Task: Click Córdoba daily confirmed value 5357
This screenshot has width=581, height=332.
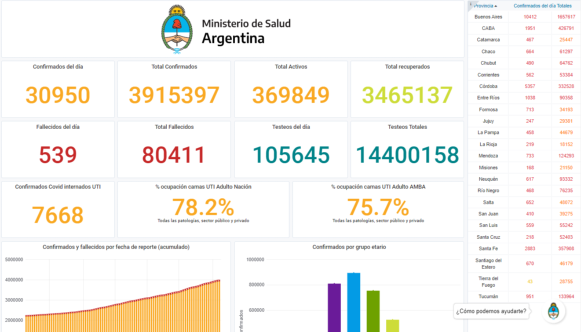Action: tap(530, 86)
